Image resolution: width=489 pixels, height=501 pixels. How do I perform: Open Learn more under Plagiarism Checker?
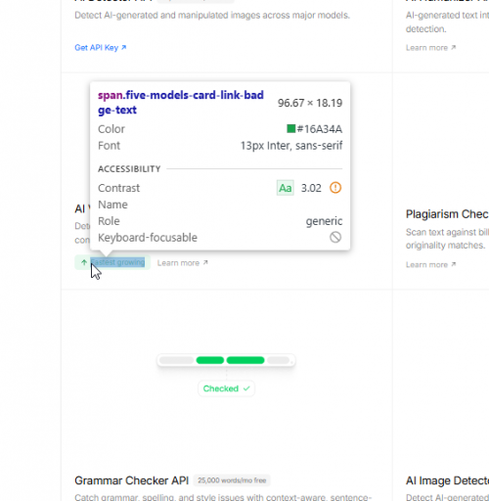430,264
